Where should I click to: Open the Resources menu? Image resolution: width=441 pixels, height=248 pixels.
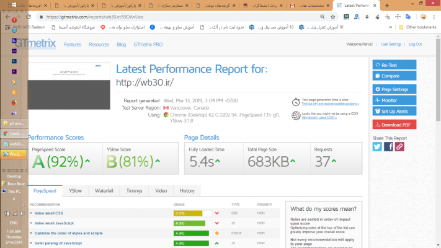point(99,45)
